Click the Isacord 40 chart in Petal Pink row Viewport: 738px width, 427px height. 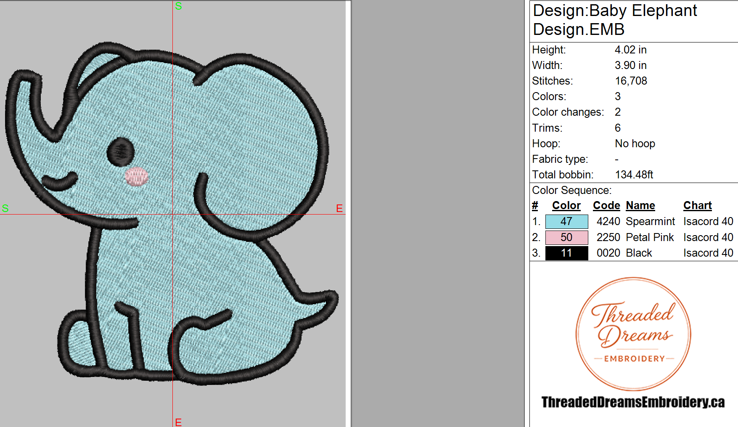[x=708, y=237]
